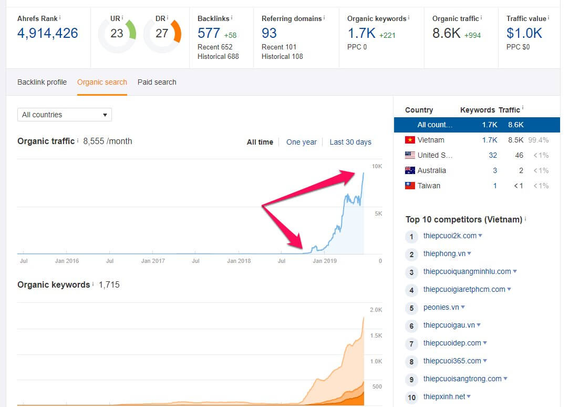Open competitor thiephong.vn link

(444, 253)
